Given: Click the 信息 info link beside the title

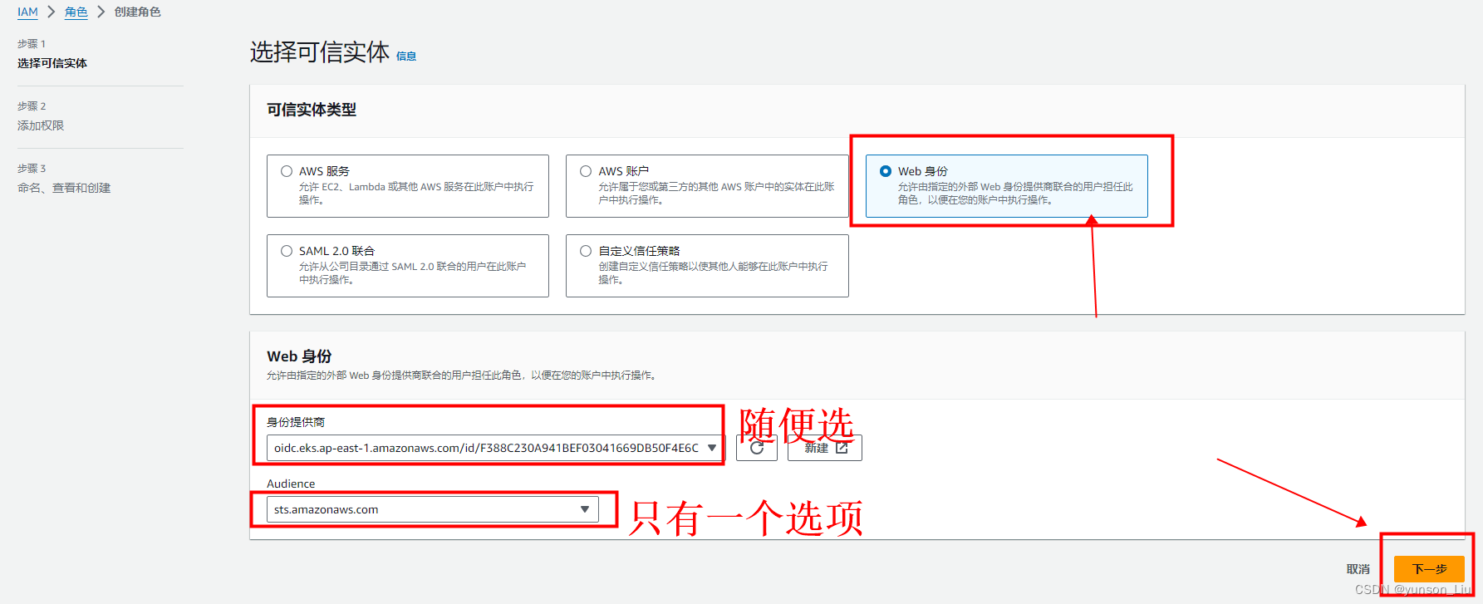Looking at the screenshot, I should [x=406, y=56].
